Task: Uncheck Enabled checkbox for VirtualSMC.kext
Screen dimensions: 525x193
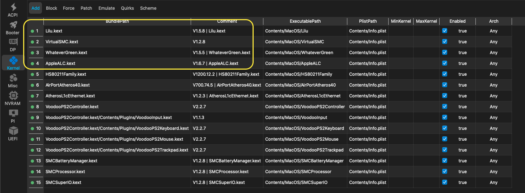Action: point(445,41)
